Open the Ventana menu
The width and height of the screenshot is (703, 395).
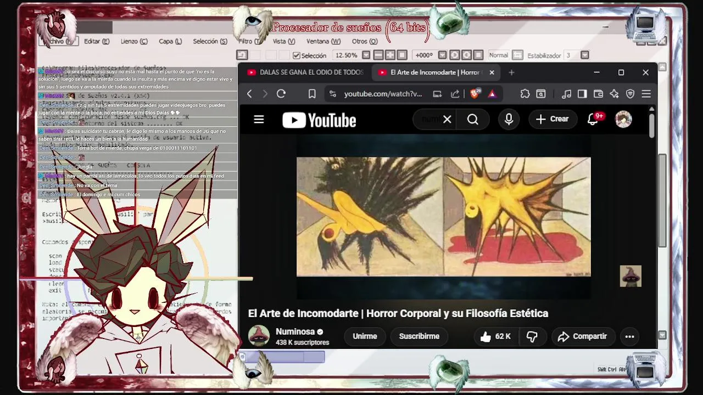tap(323, 41)
